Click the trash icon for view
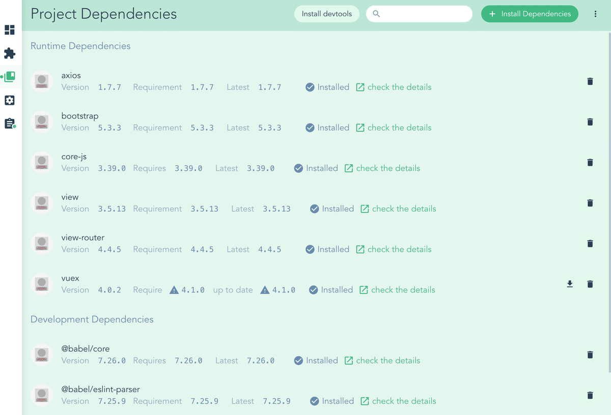 point(590,203)
